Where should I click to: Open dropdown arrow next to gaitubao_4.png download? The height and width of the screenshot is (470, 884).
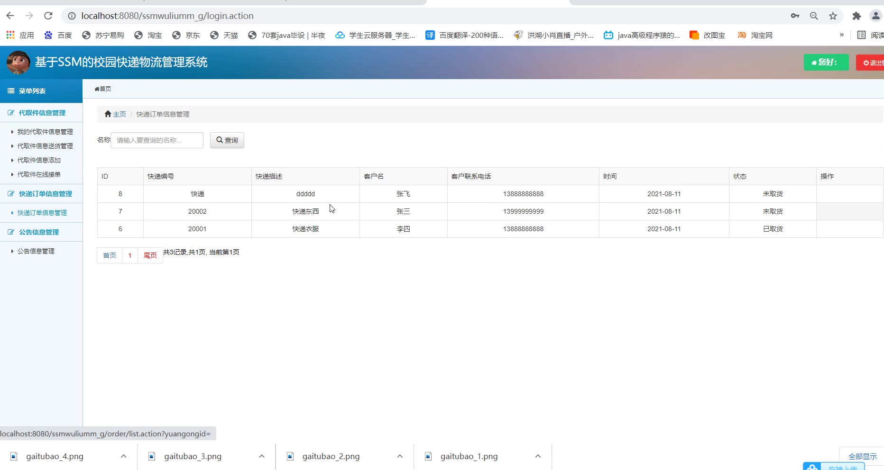pyautogui.click(x=123, y=456)
